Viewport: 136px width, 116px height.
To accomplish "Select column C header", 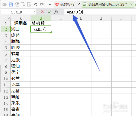I will point(61,18).
